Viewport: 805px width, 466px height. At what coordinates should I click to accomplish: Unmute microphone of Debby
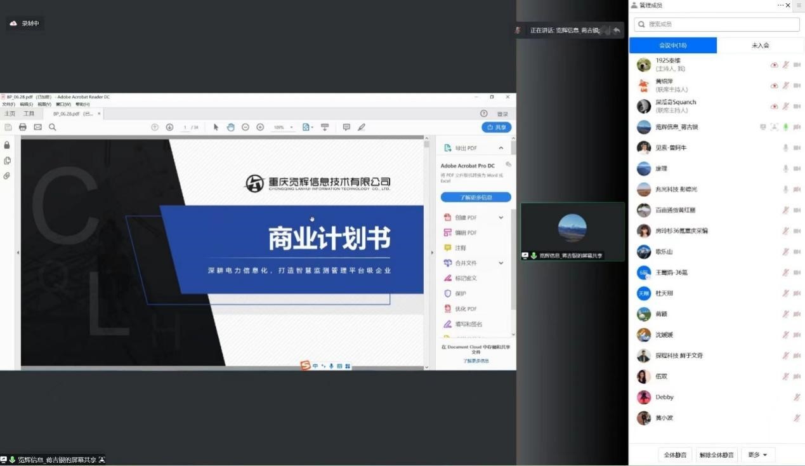point(797,397)
